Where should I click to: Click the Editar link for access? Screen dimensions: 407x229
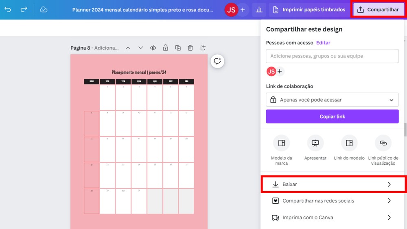[323, 43]
